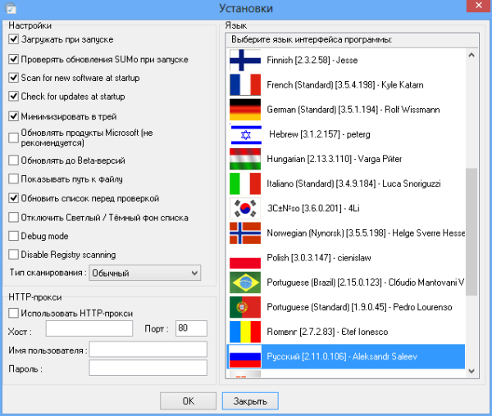Click the Norwegian flag icon
Viewport: 492px width, 416px height.
(245, 233)
